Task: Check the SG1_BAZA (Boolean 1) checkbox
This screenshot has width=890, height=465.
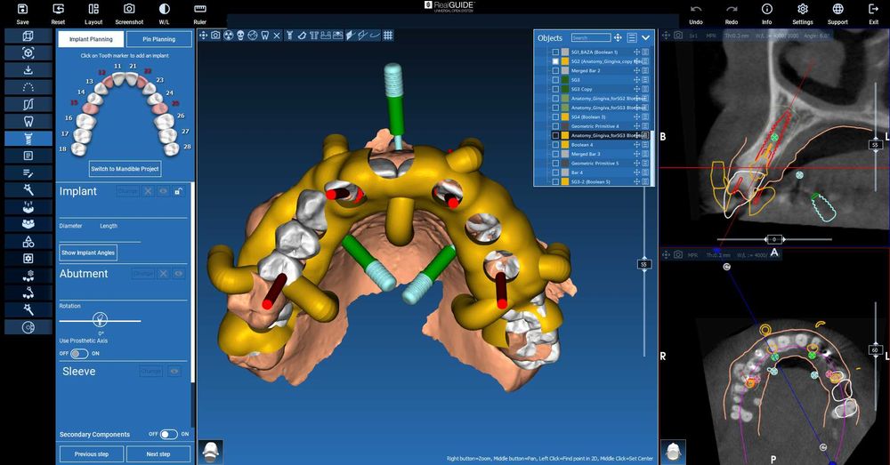Action: click(555, 52)
